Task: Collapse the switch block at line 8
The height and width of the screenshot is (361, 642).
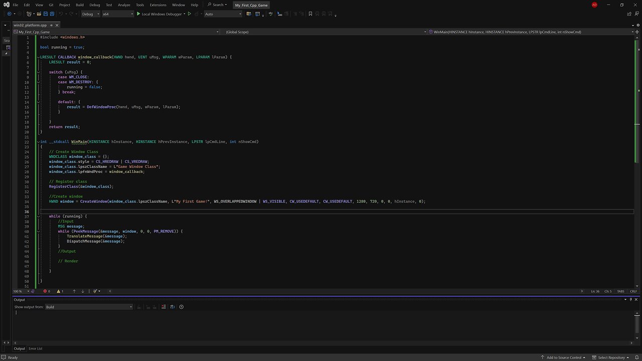Action: click(x=38, y=72)
